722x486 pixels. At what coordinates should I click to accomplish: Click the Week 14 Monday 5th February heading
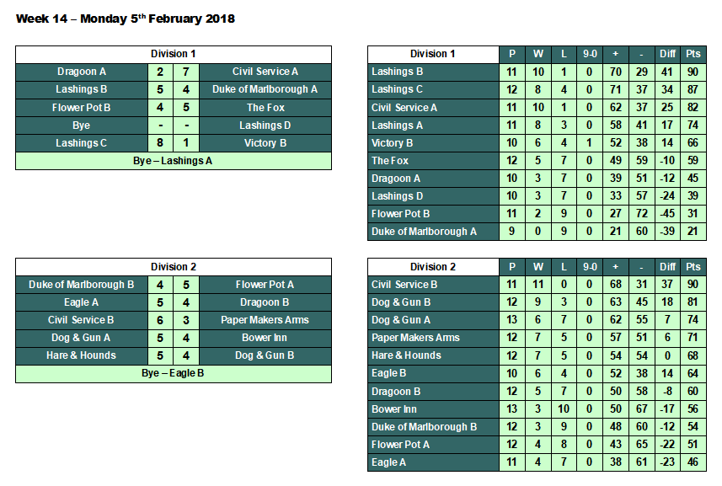point(126,19)
